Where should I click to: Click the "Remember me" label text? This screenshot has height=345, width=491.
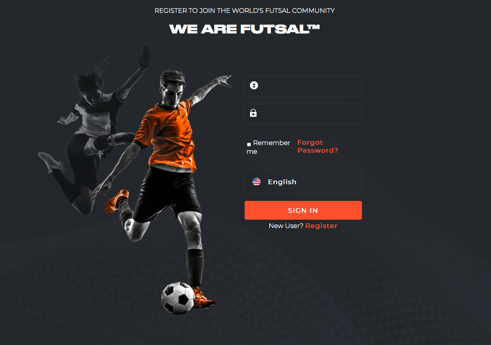pyautogui.click(x=269, y=147)
